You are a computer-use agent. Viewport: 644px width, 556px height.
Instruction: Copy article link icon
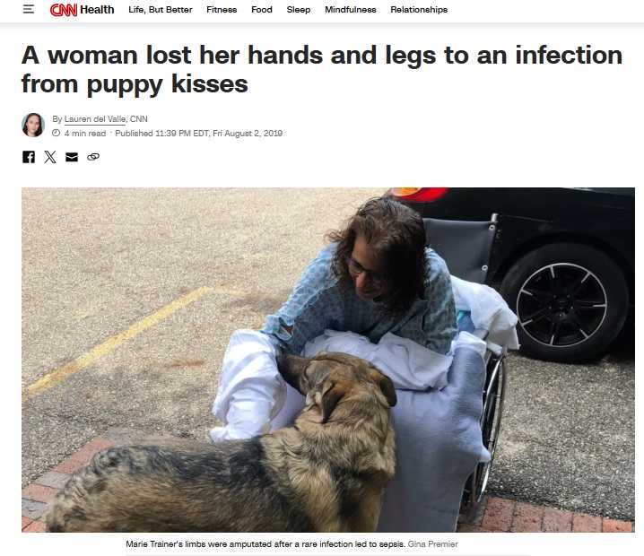[93, 157]
